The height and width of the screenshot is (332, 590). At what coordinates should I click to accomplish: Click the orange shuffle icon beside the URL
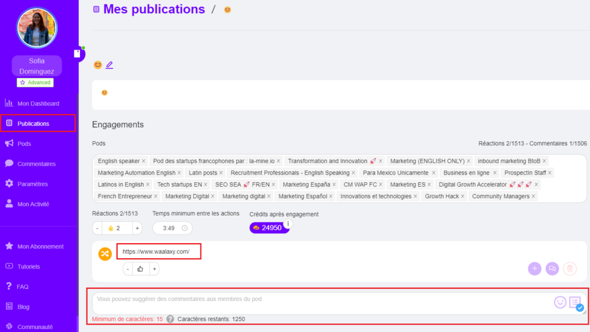coord(105,254)
